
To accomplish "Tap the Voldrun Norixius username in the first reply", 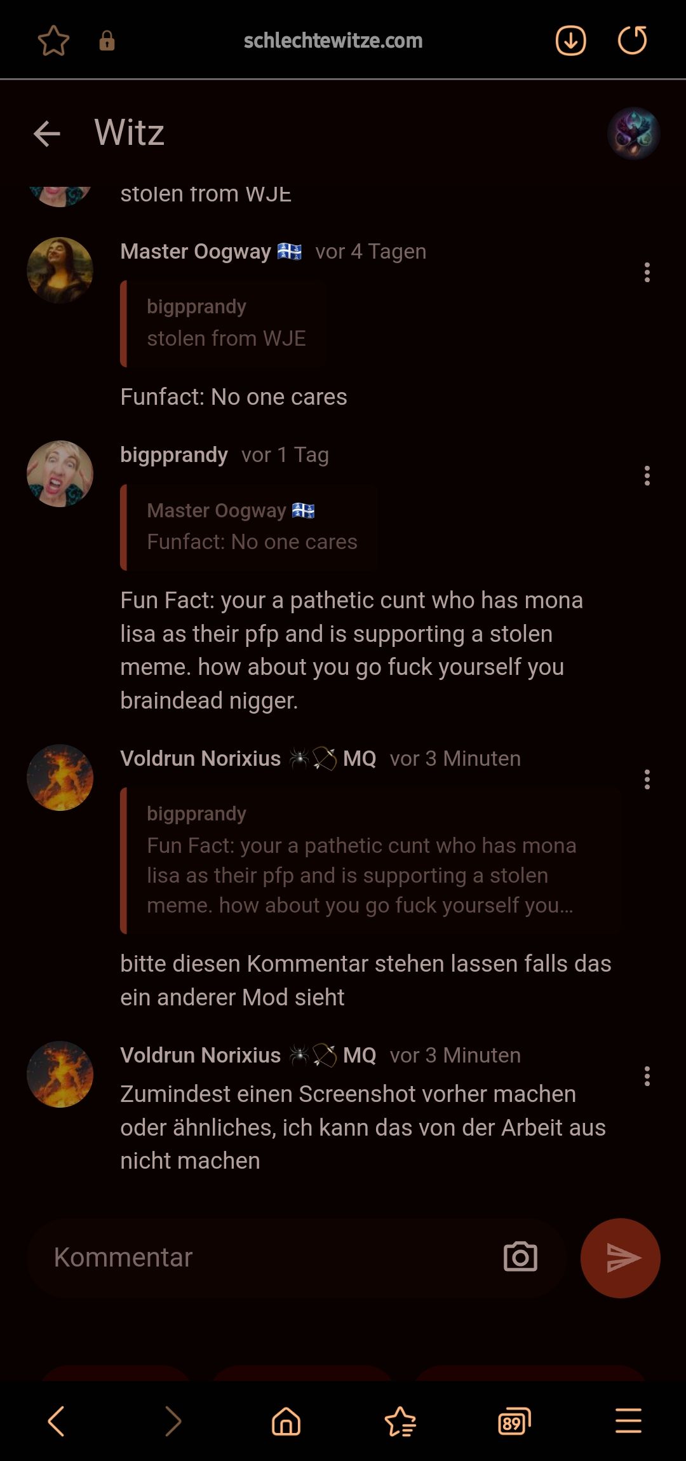I will (201, 759).
